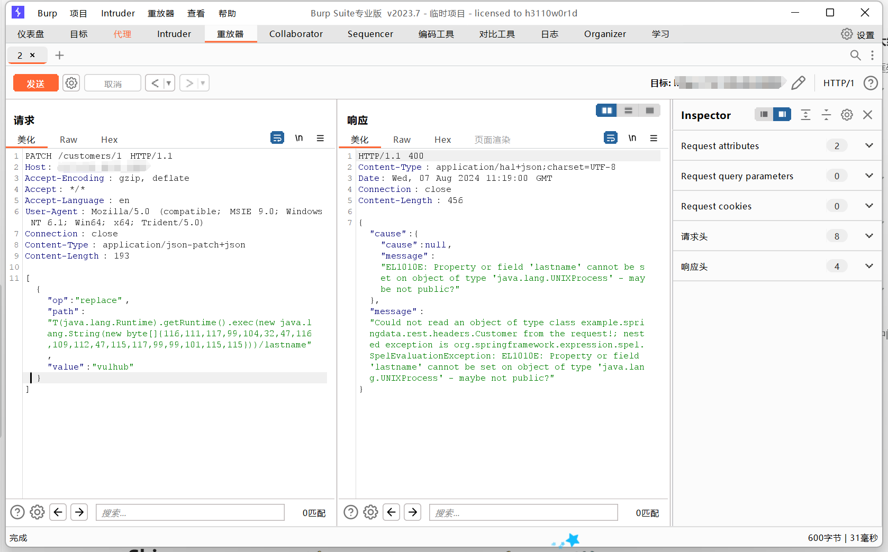Viewport: 888px width, 552px height.
Task: Add a new Repeater tab with plus
Action: click(59, 55)
